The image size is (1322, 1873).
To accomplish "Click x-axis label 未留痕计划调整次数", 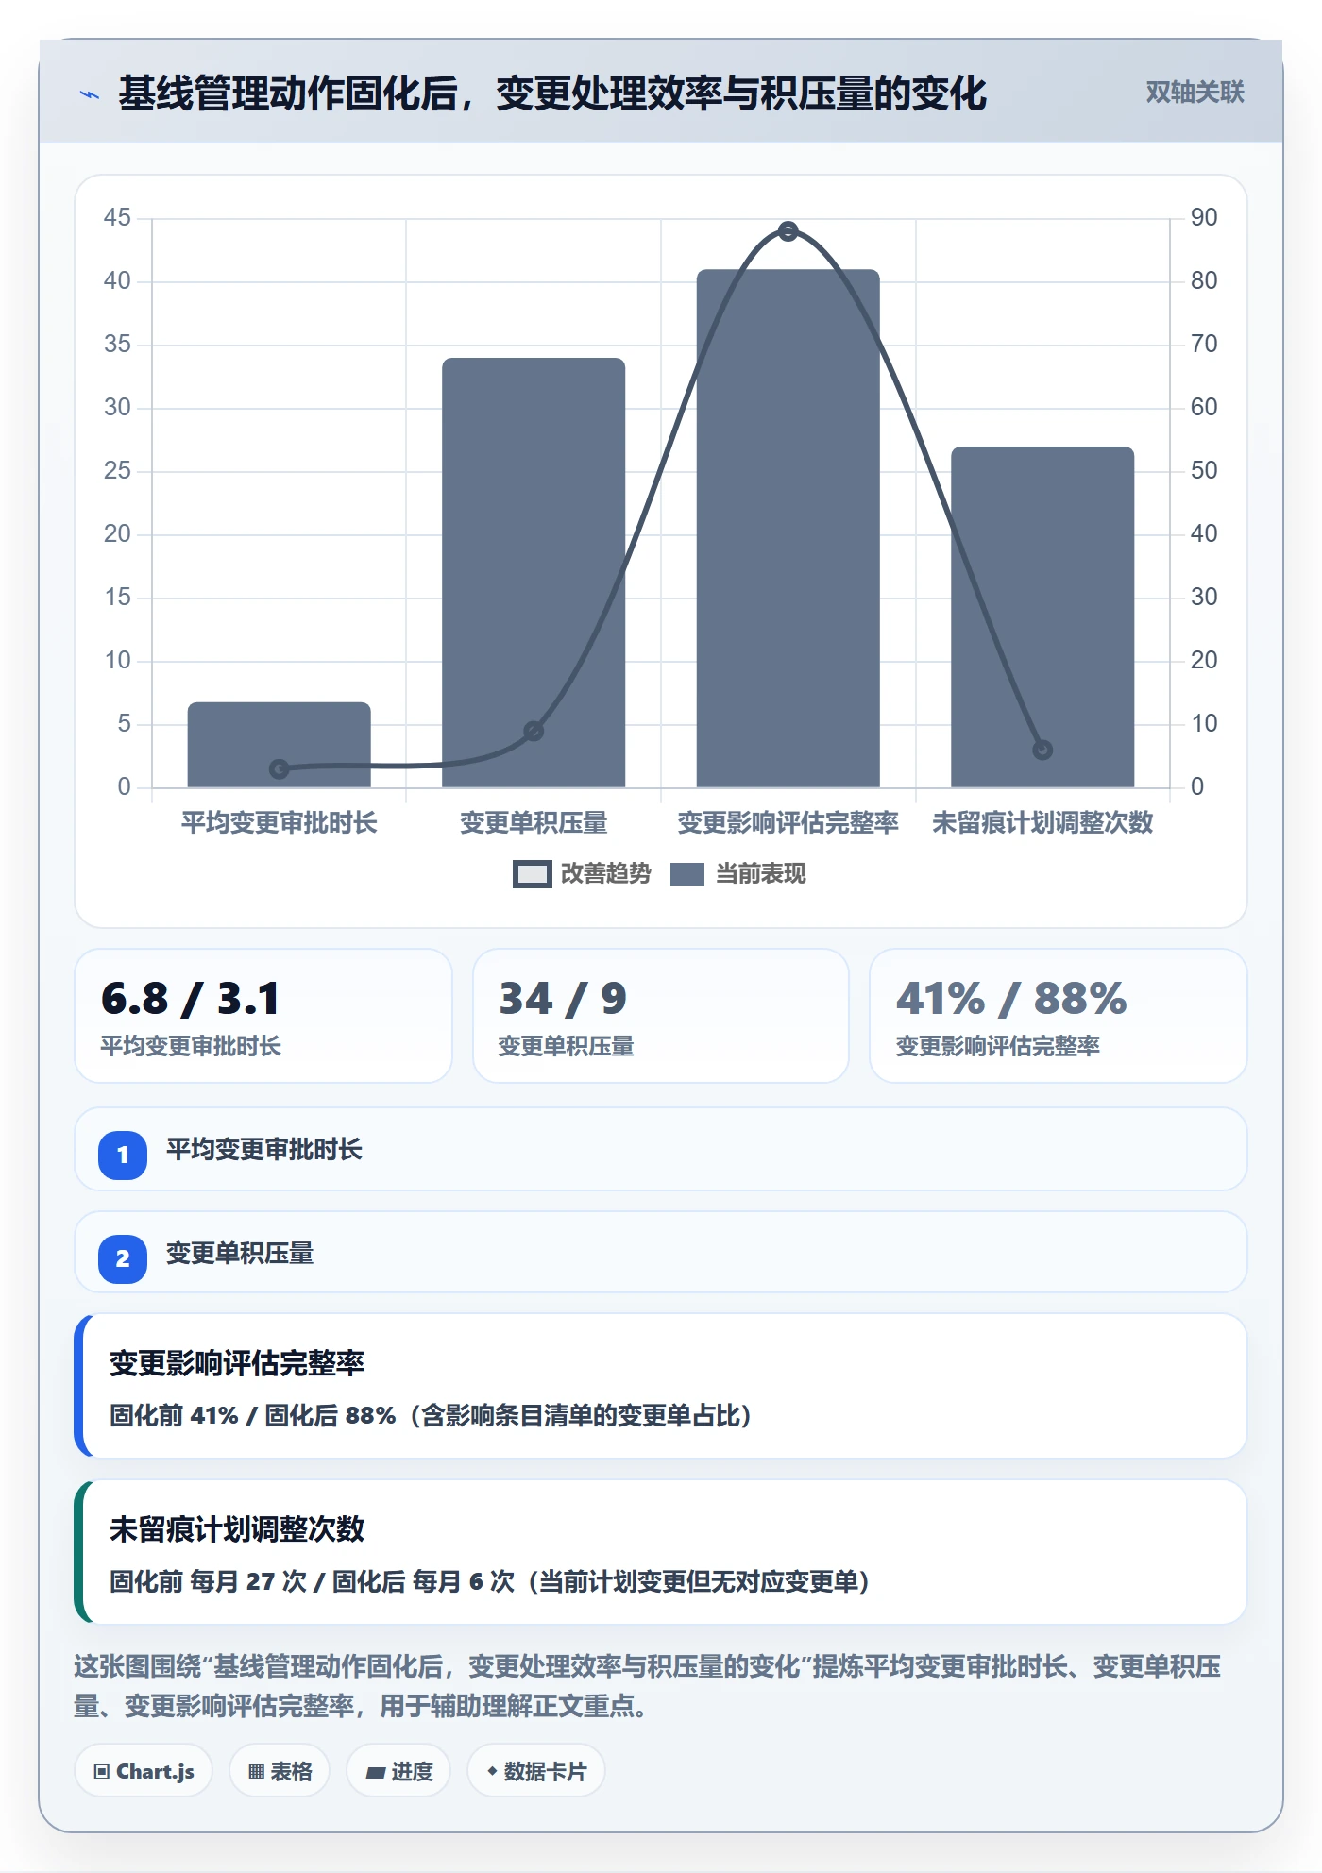I will tap(1042, 823).
